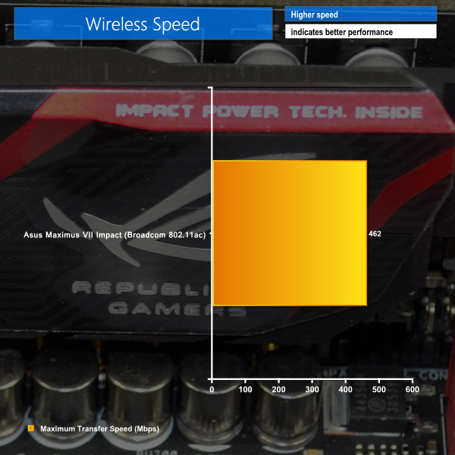Click the "Maximum Transfer Speed (Mbps)" legend text
Screen dimensions: 455x455
point(99,428)
